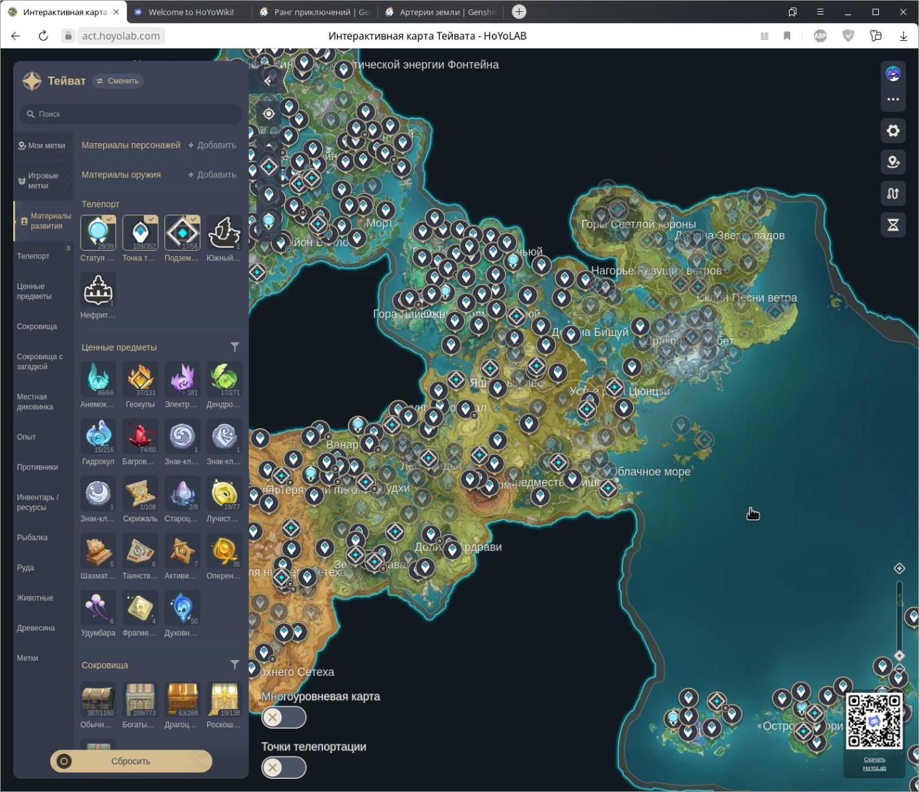Viewport: 919px width, 792px height.
Task: Open a new browser tab with plus
Action: click(x=519, y=12)
